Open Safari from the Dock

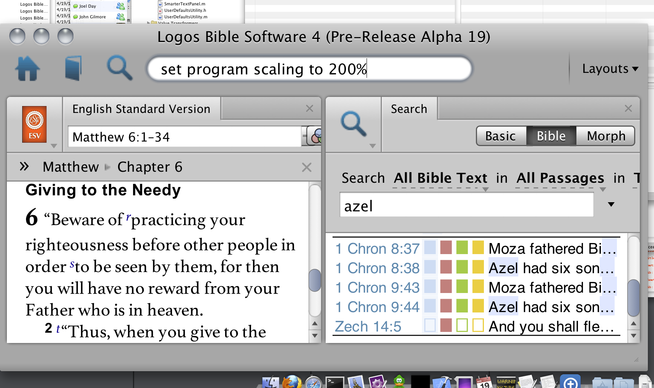click(x=313, y=382)
